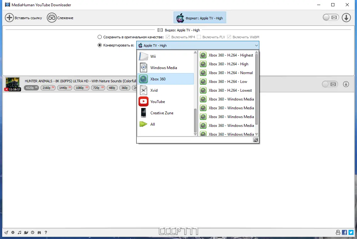Choose the YouTube category
Image resolution: width=357 pixels, height=239 pixels.
165,102
